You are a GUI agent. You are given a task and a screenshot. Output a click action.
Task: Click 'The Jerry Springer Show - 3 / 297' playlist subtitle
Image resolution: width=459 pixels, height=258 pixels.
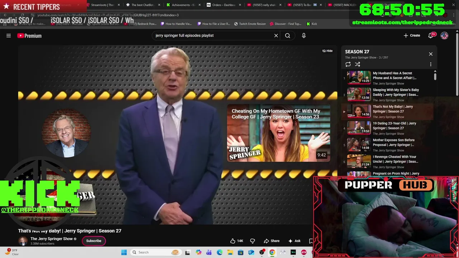(x=366, y=57)
